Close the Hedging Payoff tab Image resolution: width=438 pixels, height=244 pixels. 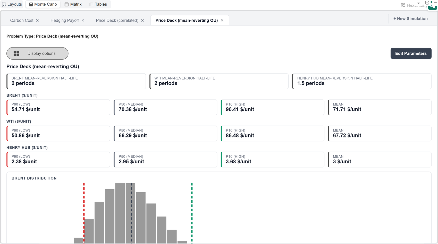83,21
